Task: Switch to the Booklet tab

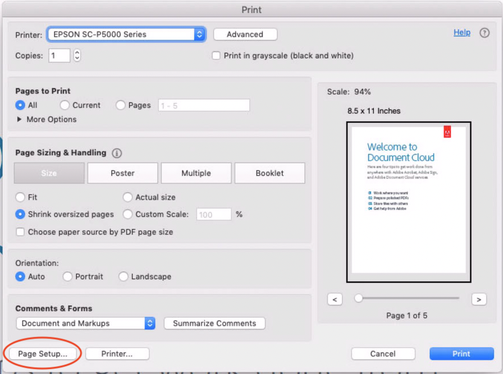Action: [x=270, y=173]
